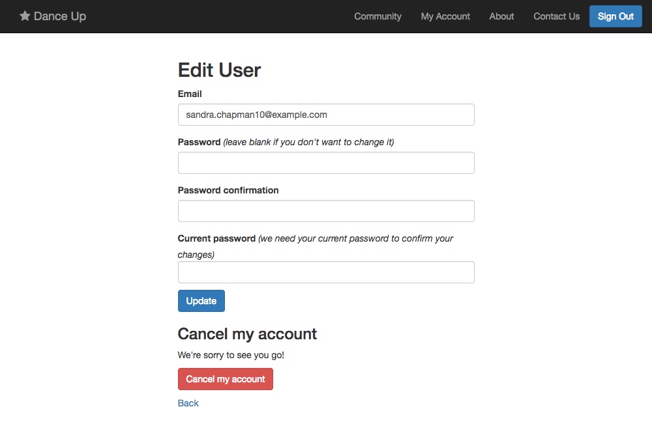Follow the Back link

(188, 402)
